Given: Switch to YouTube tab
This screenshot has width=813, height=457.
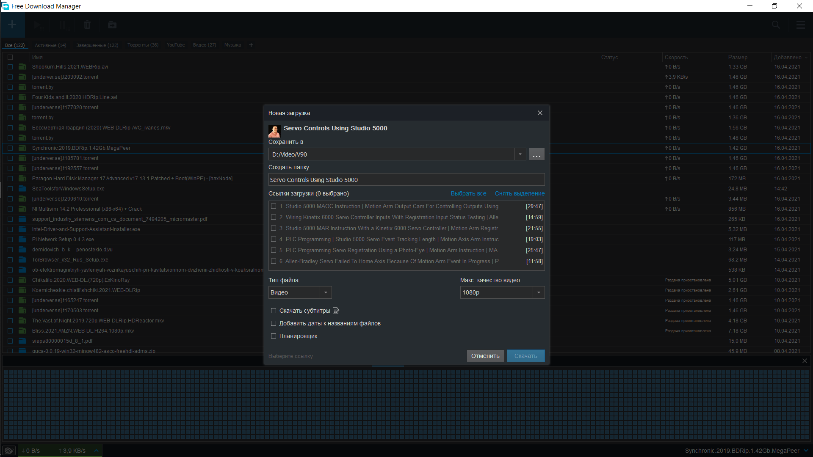Looking at the screenshot, I should tap(176, 45).
